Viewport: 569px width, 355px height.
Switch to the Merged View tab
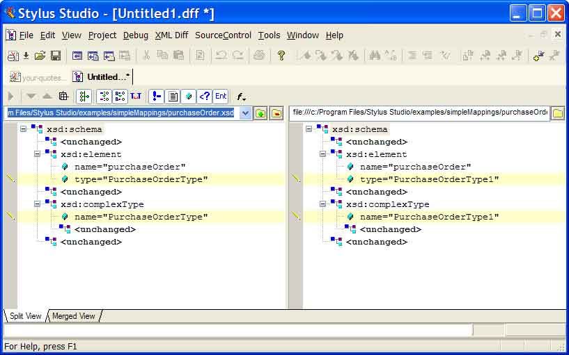(74, 316)
